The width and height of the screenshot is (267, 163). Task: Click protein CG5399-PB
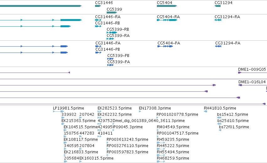point(110,59)
